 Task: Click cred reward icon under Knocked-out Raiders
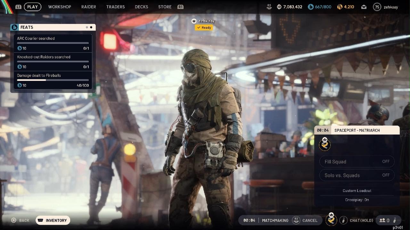[x=19, y=67]
